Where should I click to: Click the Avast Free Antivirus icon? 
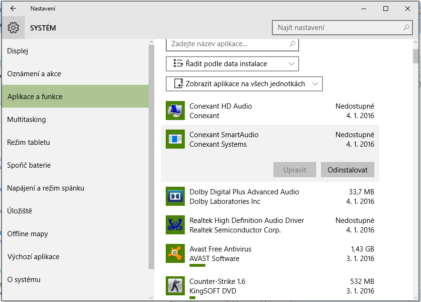click(175, 253)
